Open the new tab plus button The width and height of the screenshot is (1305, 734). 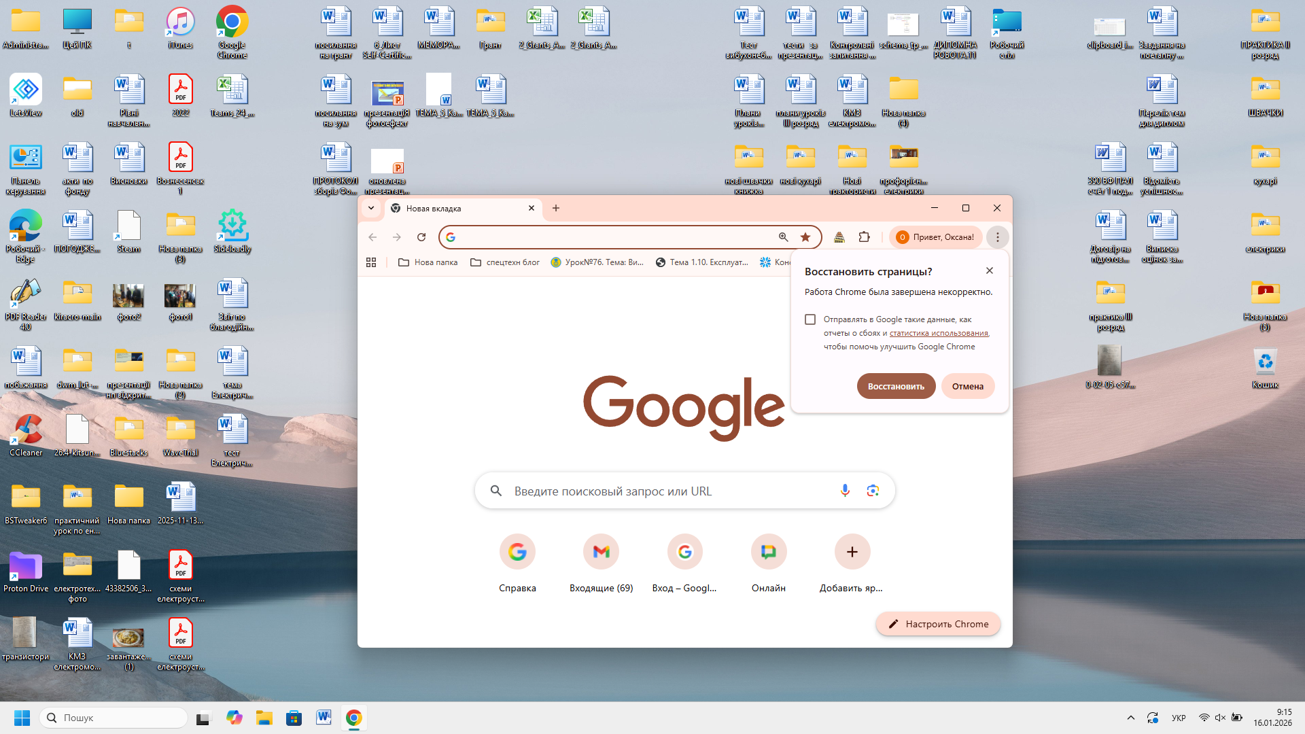click(x=556, y=208)
